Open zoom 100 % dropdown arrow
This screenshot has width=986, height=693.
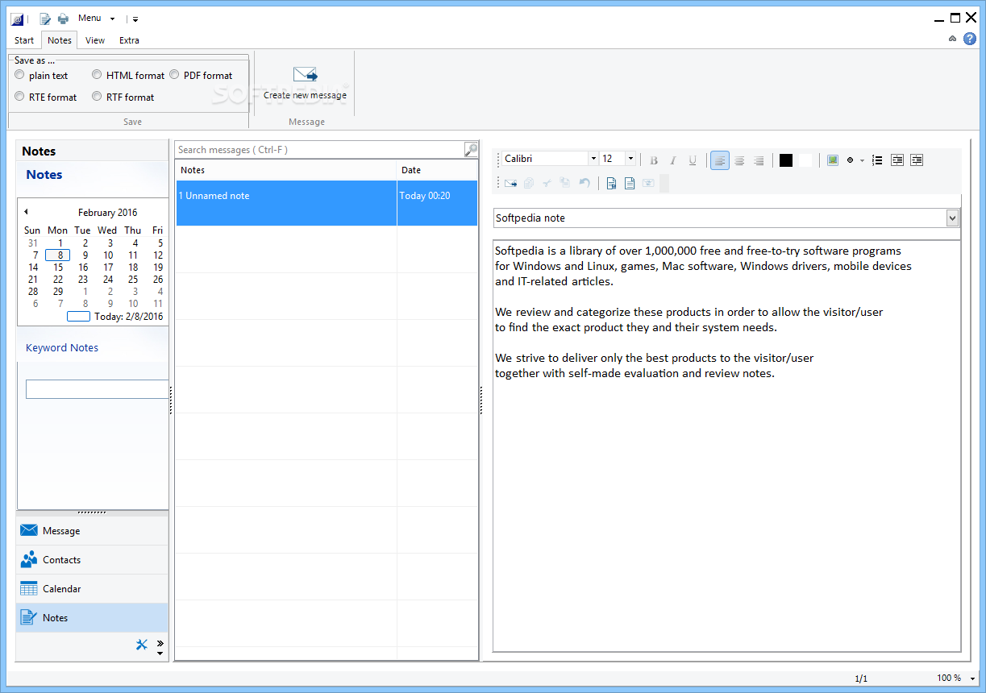pos(972,678)
